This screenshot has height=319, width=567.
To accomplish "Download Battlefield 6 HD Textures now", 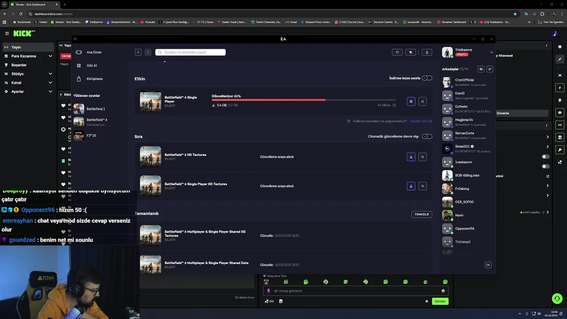I will 411,157.
